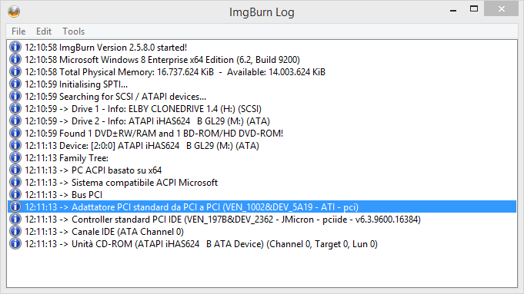
Task: Open the Tools menu
Action: click(x=74, y=31)
